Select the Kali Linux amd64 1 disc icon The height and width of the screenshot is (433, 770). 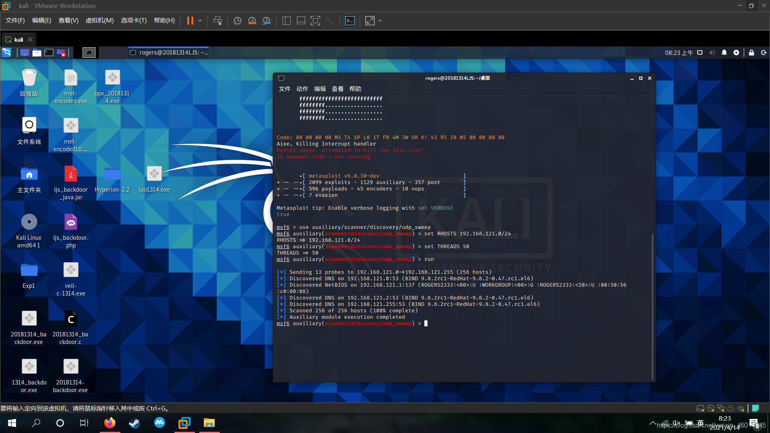tap(29, 231)
